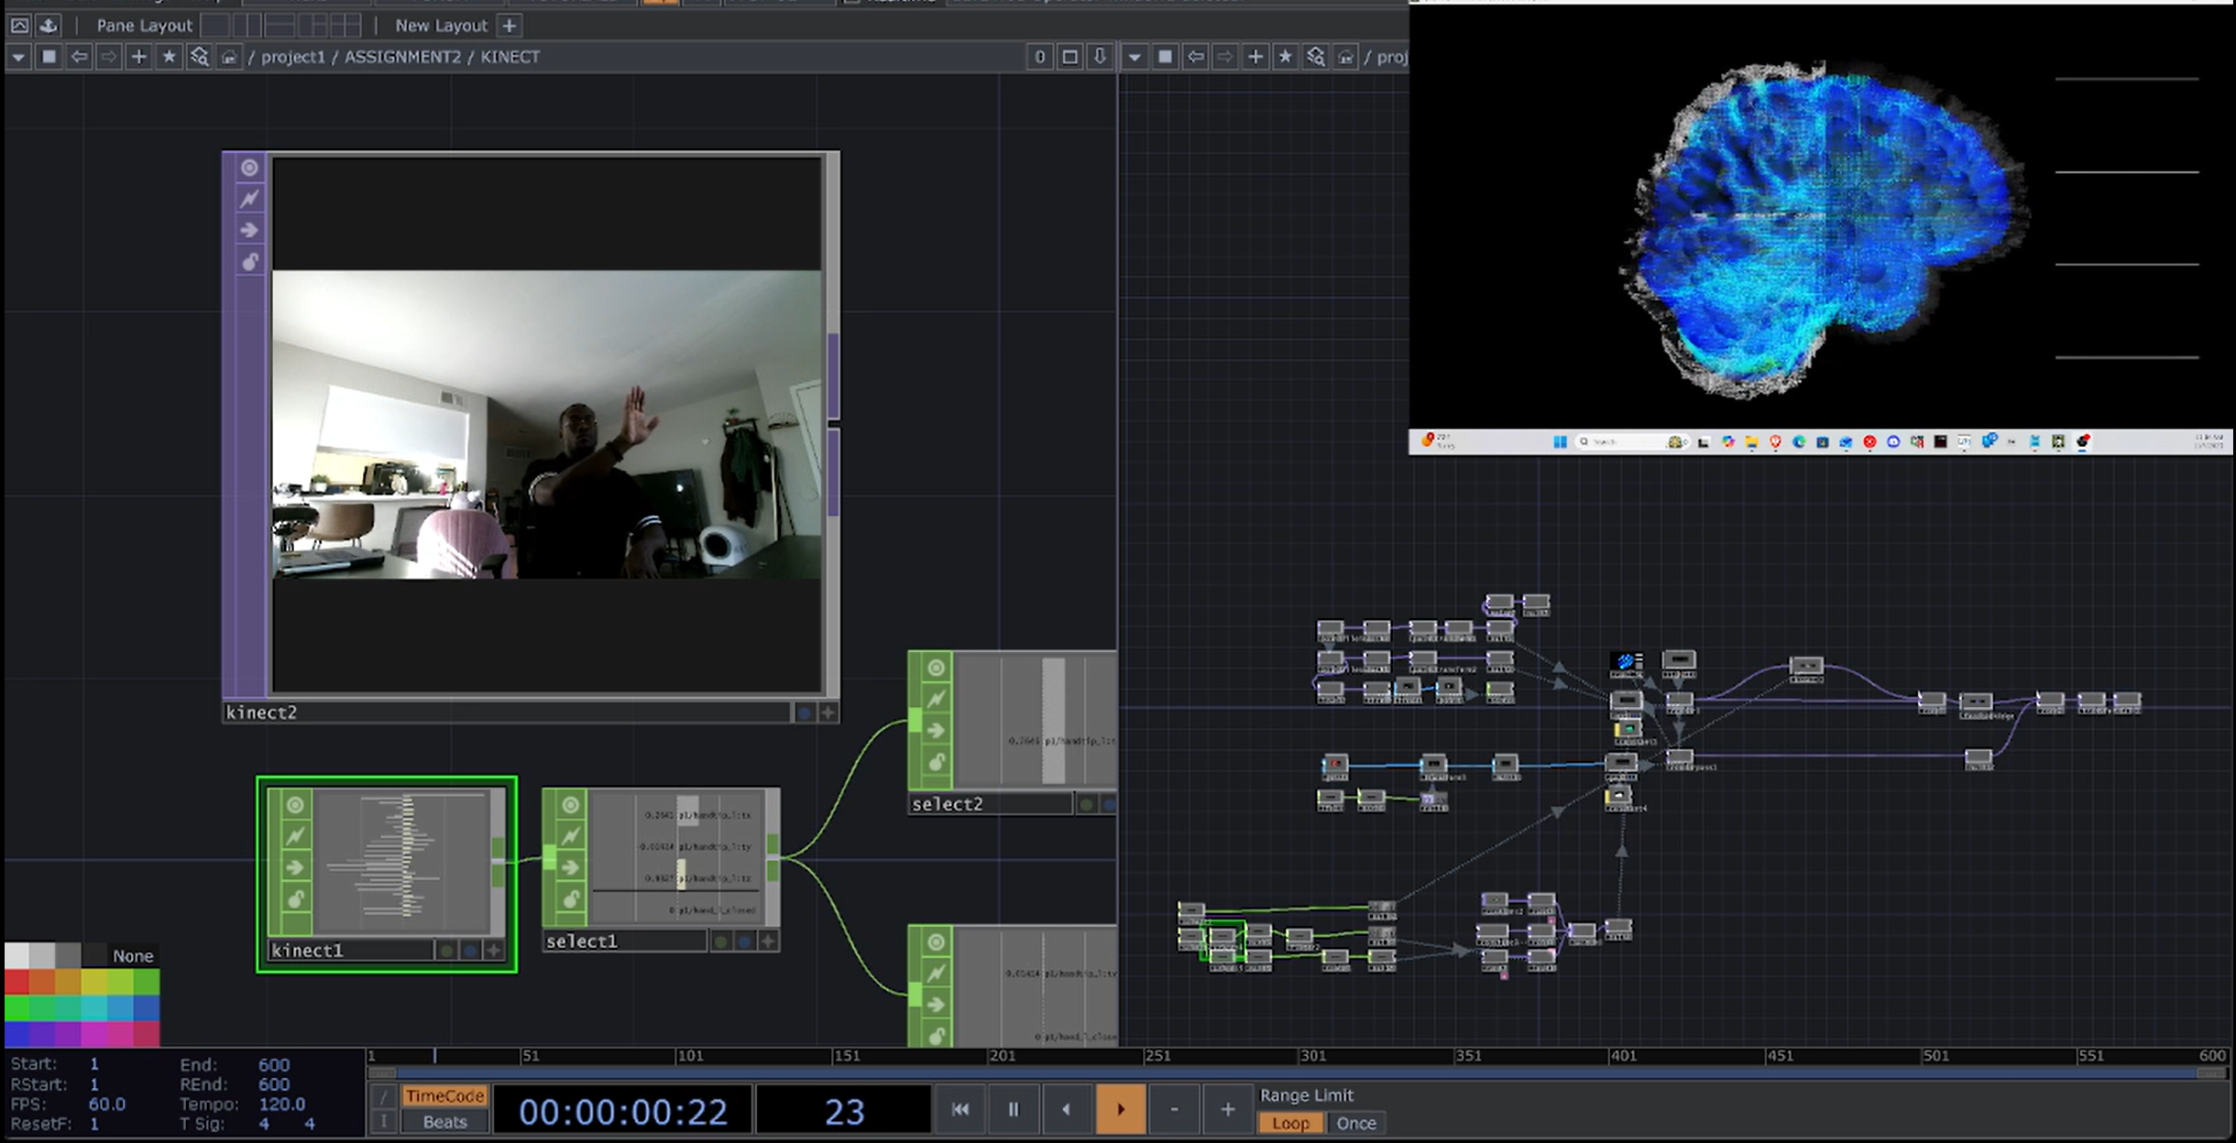Click the cooking flag icon on select2
The image size is (2236, 1143).
coord(936,700)
